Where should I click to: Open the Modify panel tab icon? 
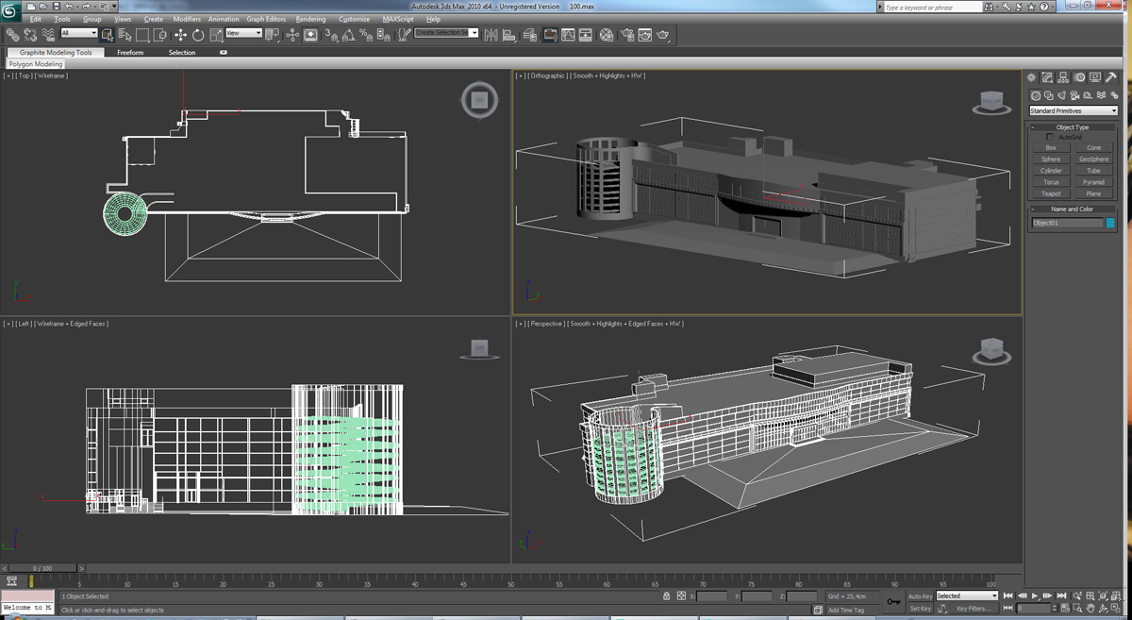pos(1047,78)
